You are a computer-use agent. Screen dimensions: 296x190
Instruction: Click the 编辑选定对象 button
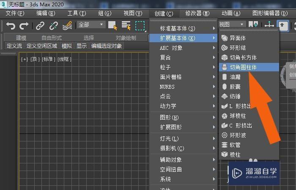click(107, 46)
